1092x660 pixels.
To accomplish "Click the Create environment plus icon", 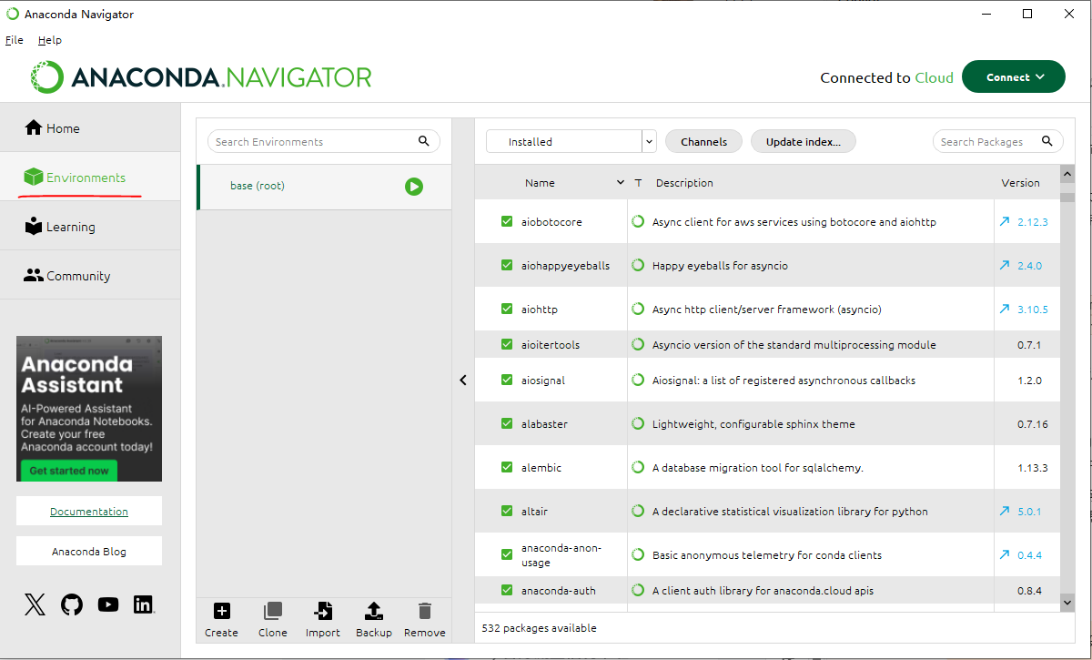I will click(x=221, y=611).
